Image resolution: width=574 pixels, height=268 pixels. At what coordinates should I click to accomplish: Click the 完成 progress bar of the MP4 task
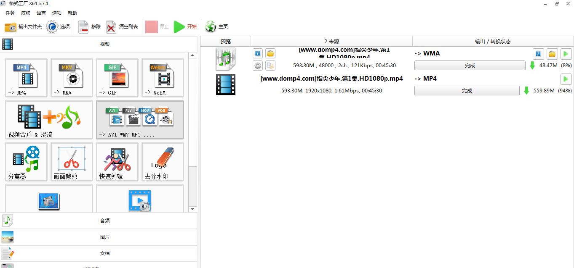[467, 91]
